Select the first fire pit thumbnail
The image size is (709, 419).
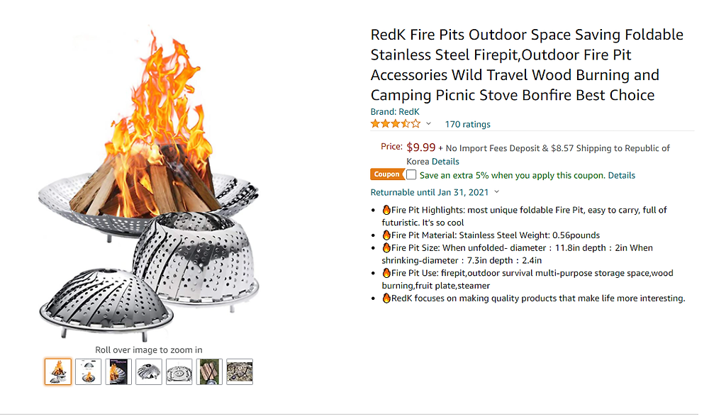pos(58,371)
